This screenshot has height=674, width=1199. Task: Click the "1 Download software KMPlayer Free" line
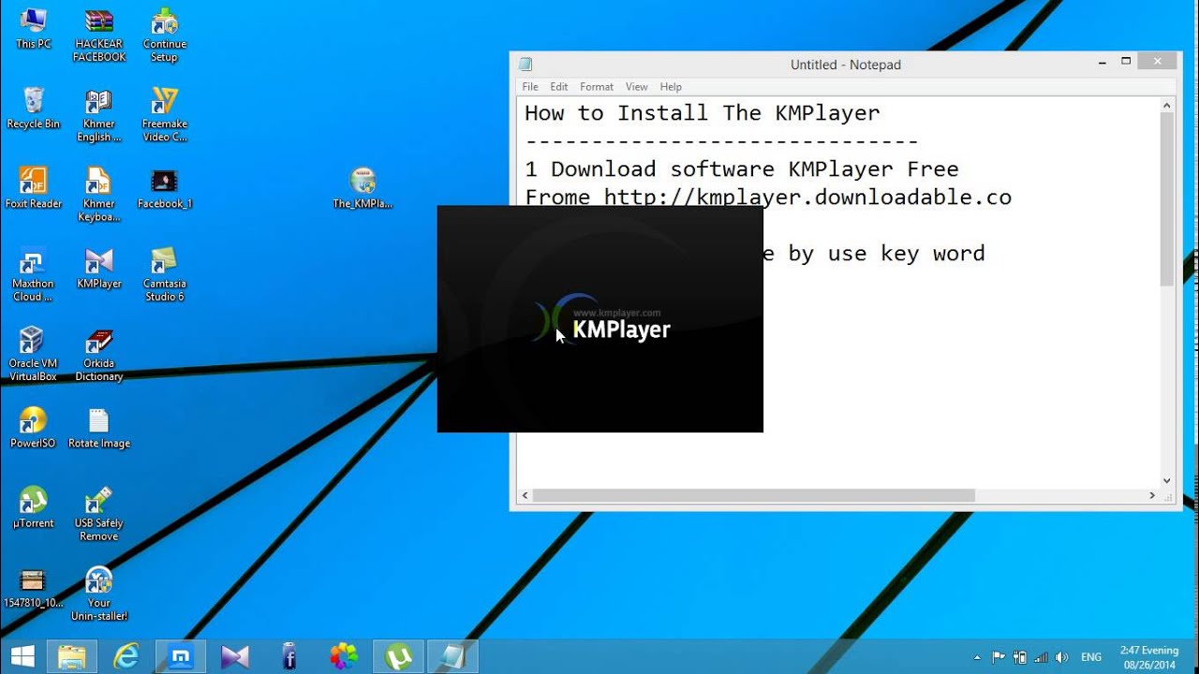click(x=742, y=169)
